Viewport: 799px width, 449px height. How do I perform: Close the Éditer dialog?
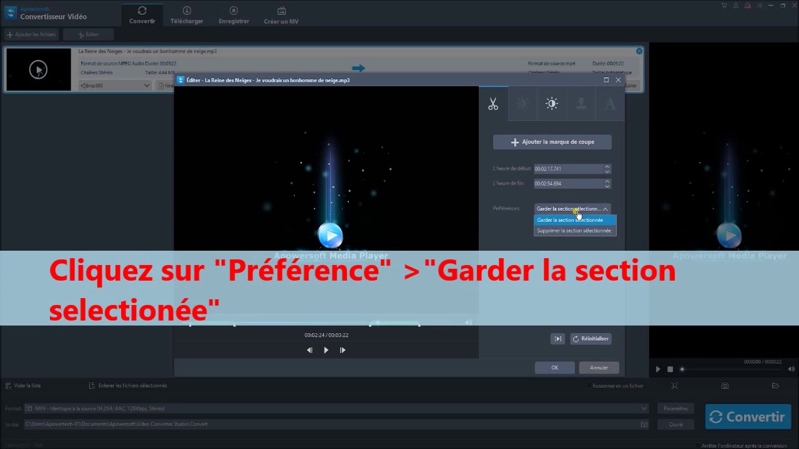(x=618, y=80)
